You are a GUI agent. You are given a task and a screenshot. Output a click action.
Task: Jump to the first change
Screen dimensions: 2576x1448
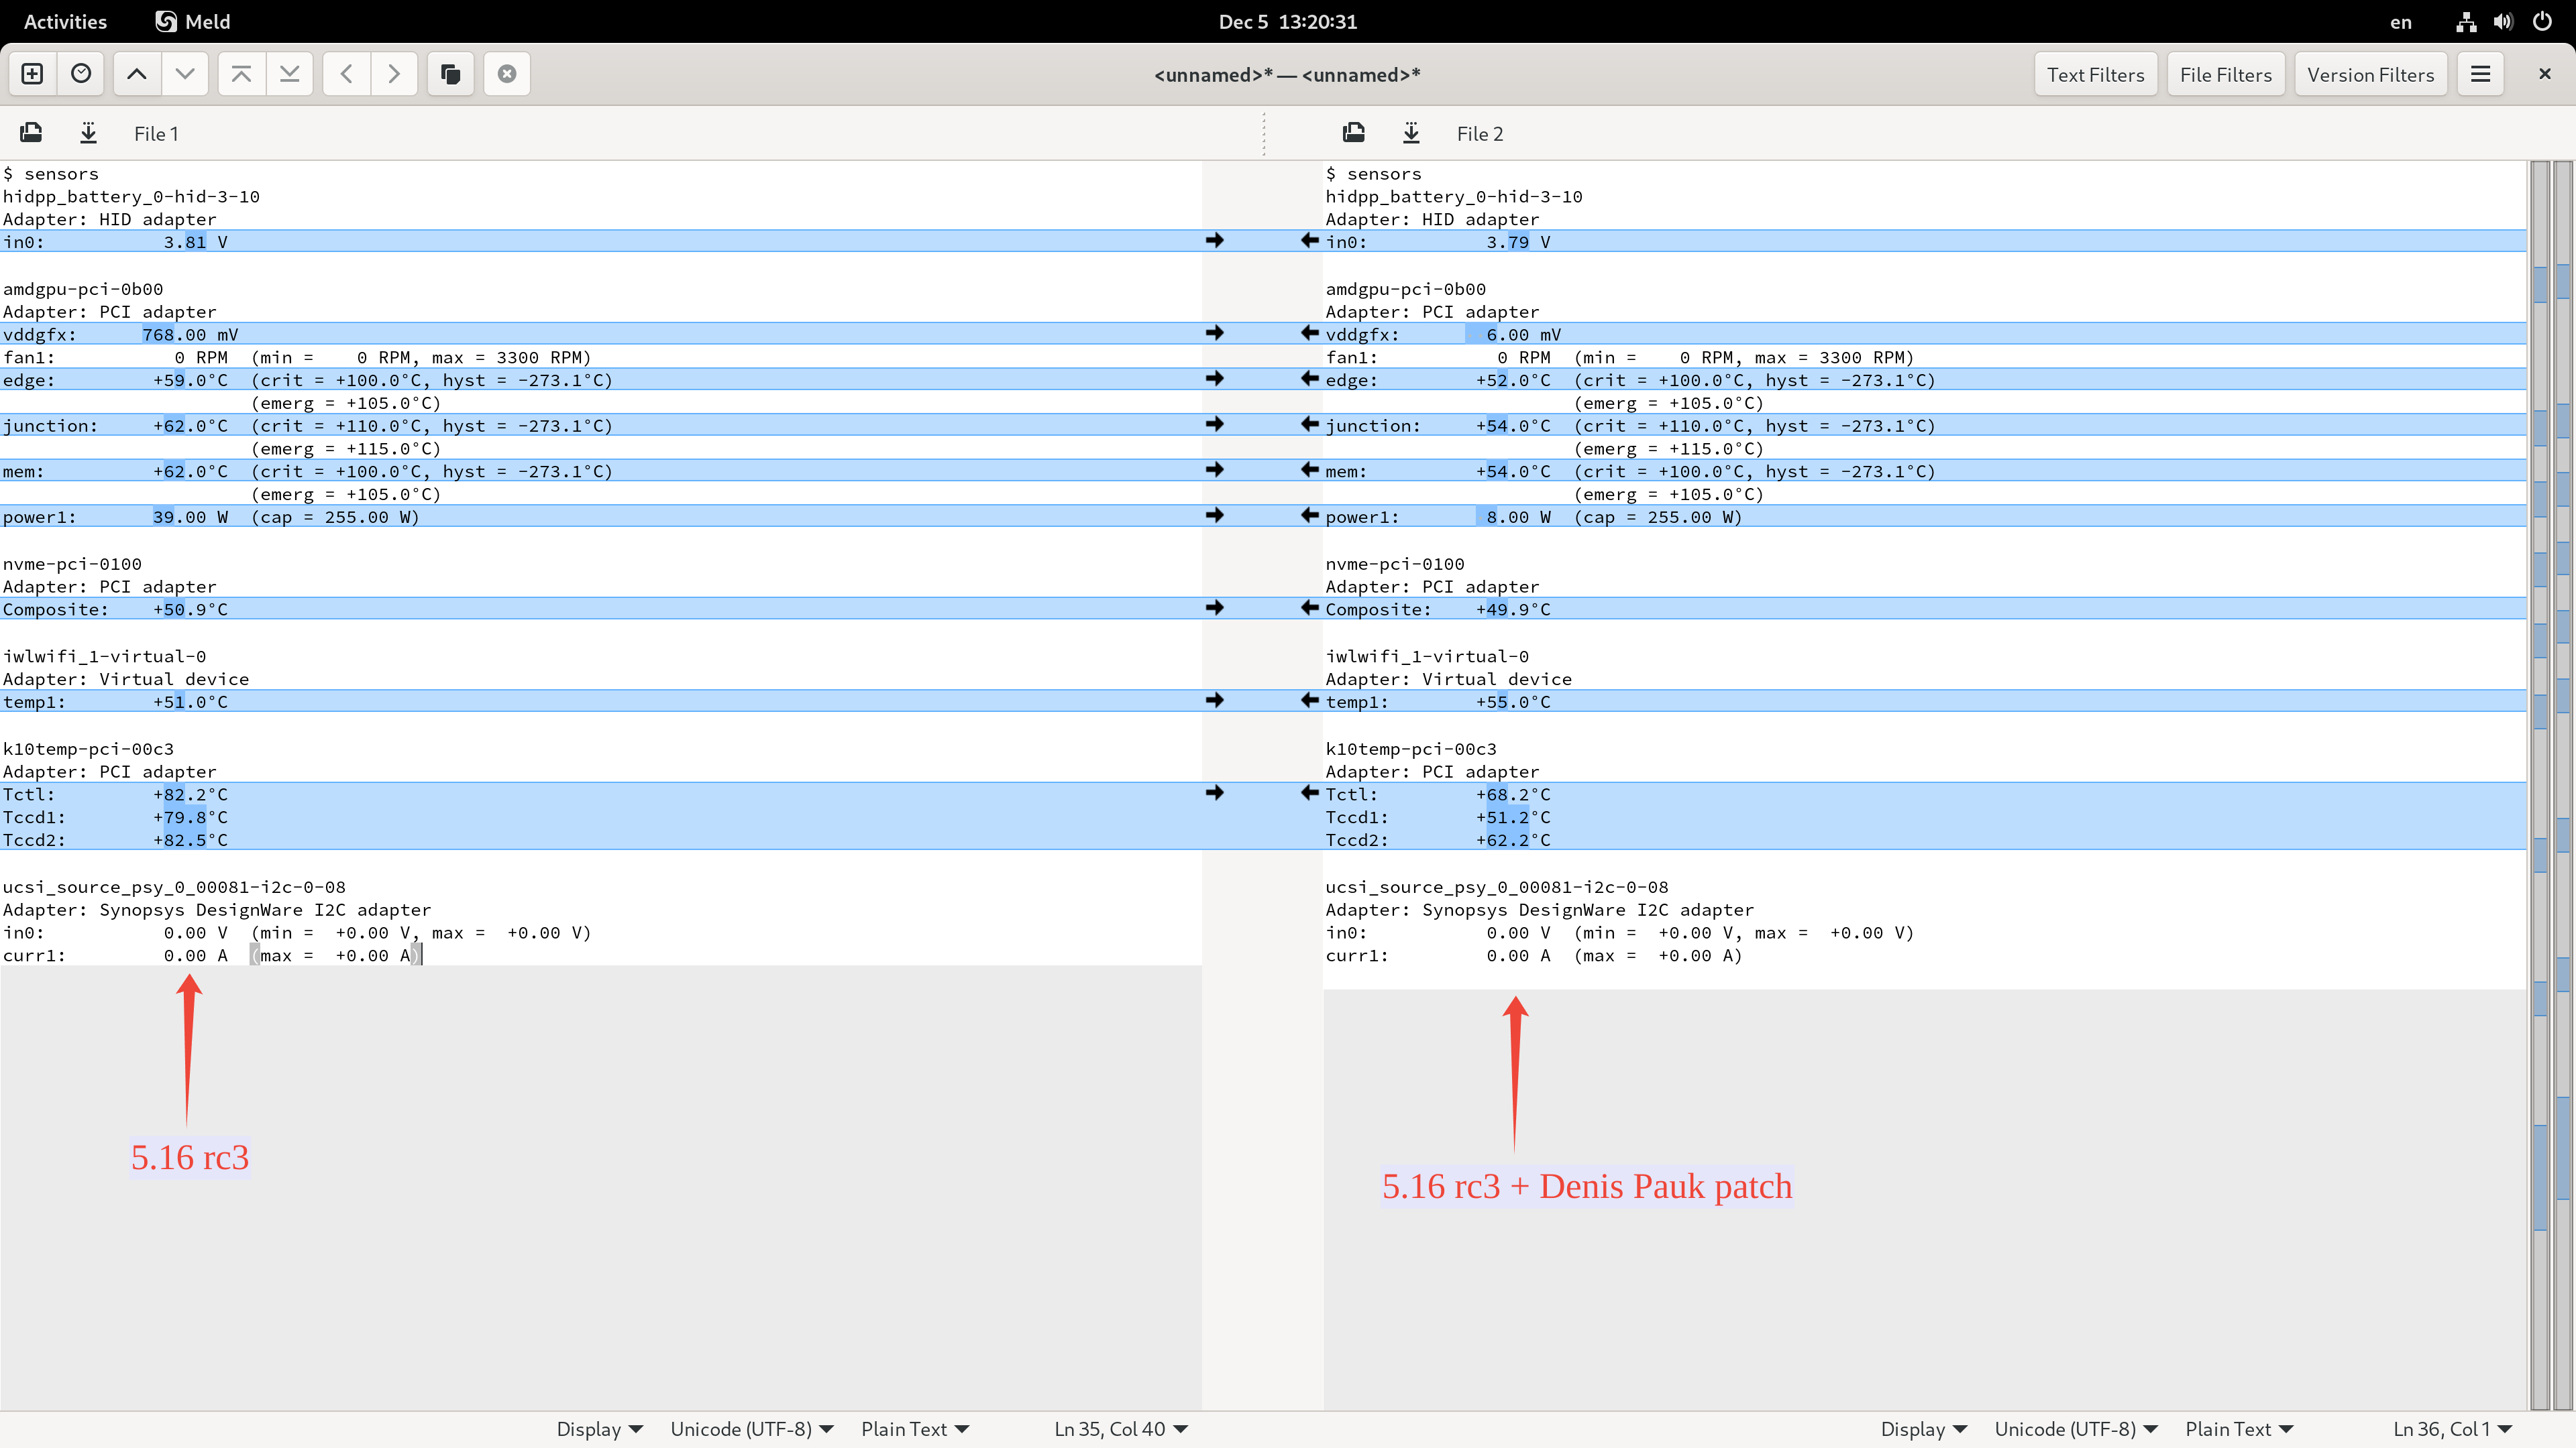tap(241, 73)
